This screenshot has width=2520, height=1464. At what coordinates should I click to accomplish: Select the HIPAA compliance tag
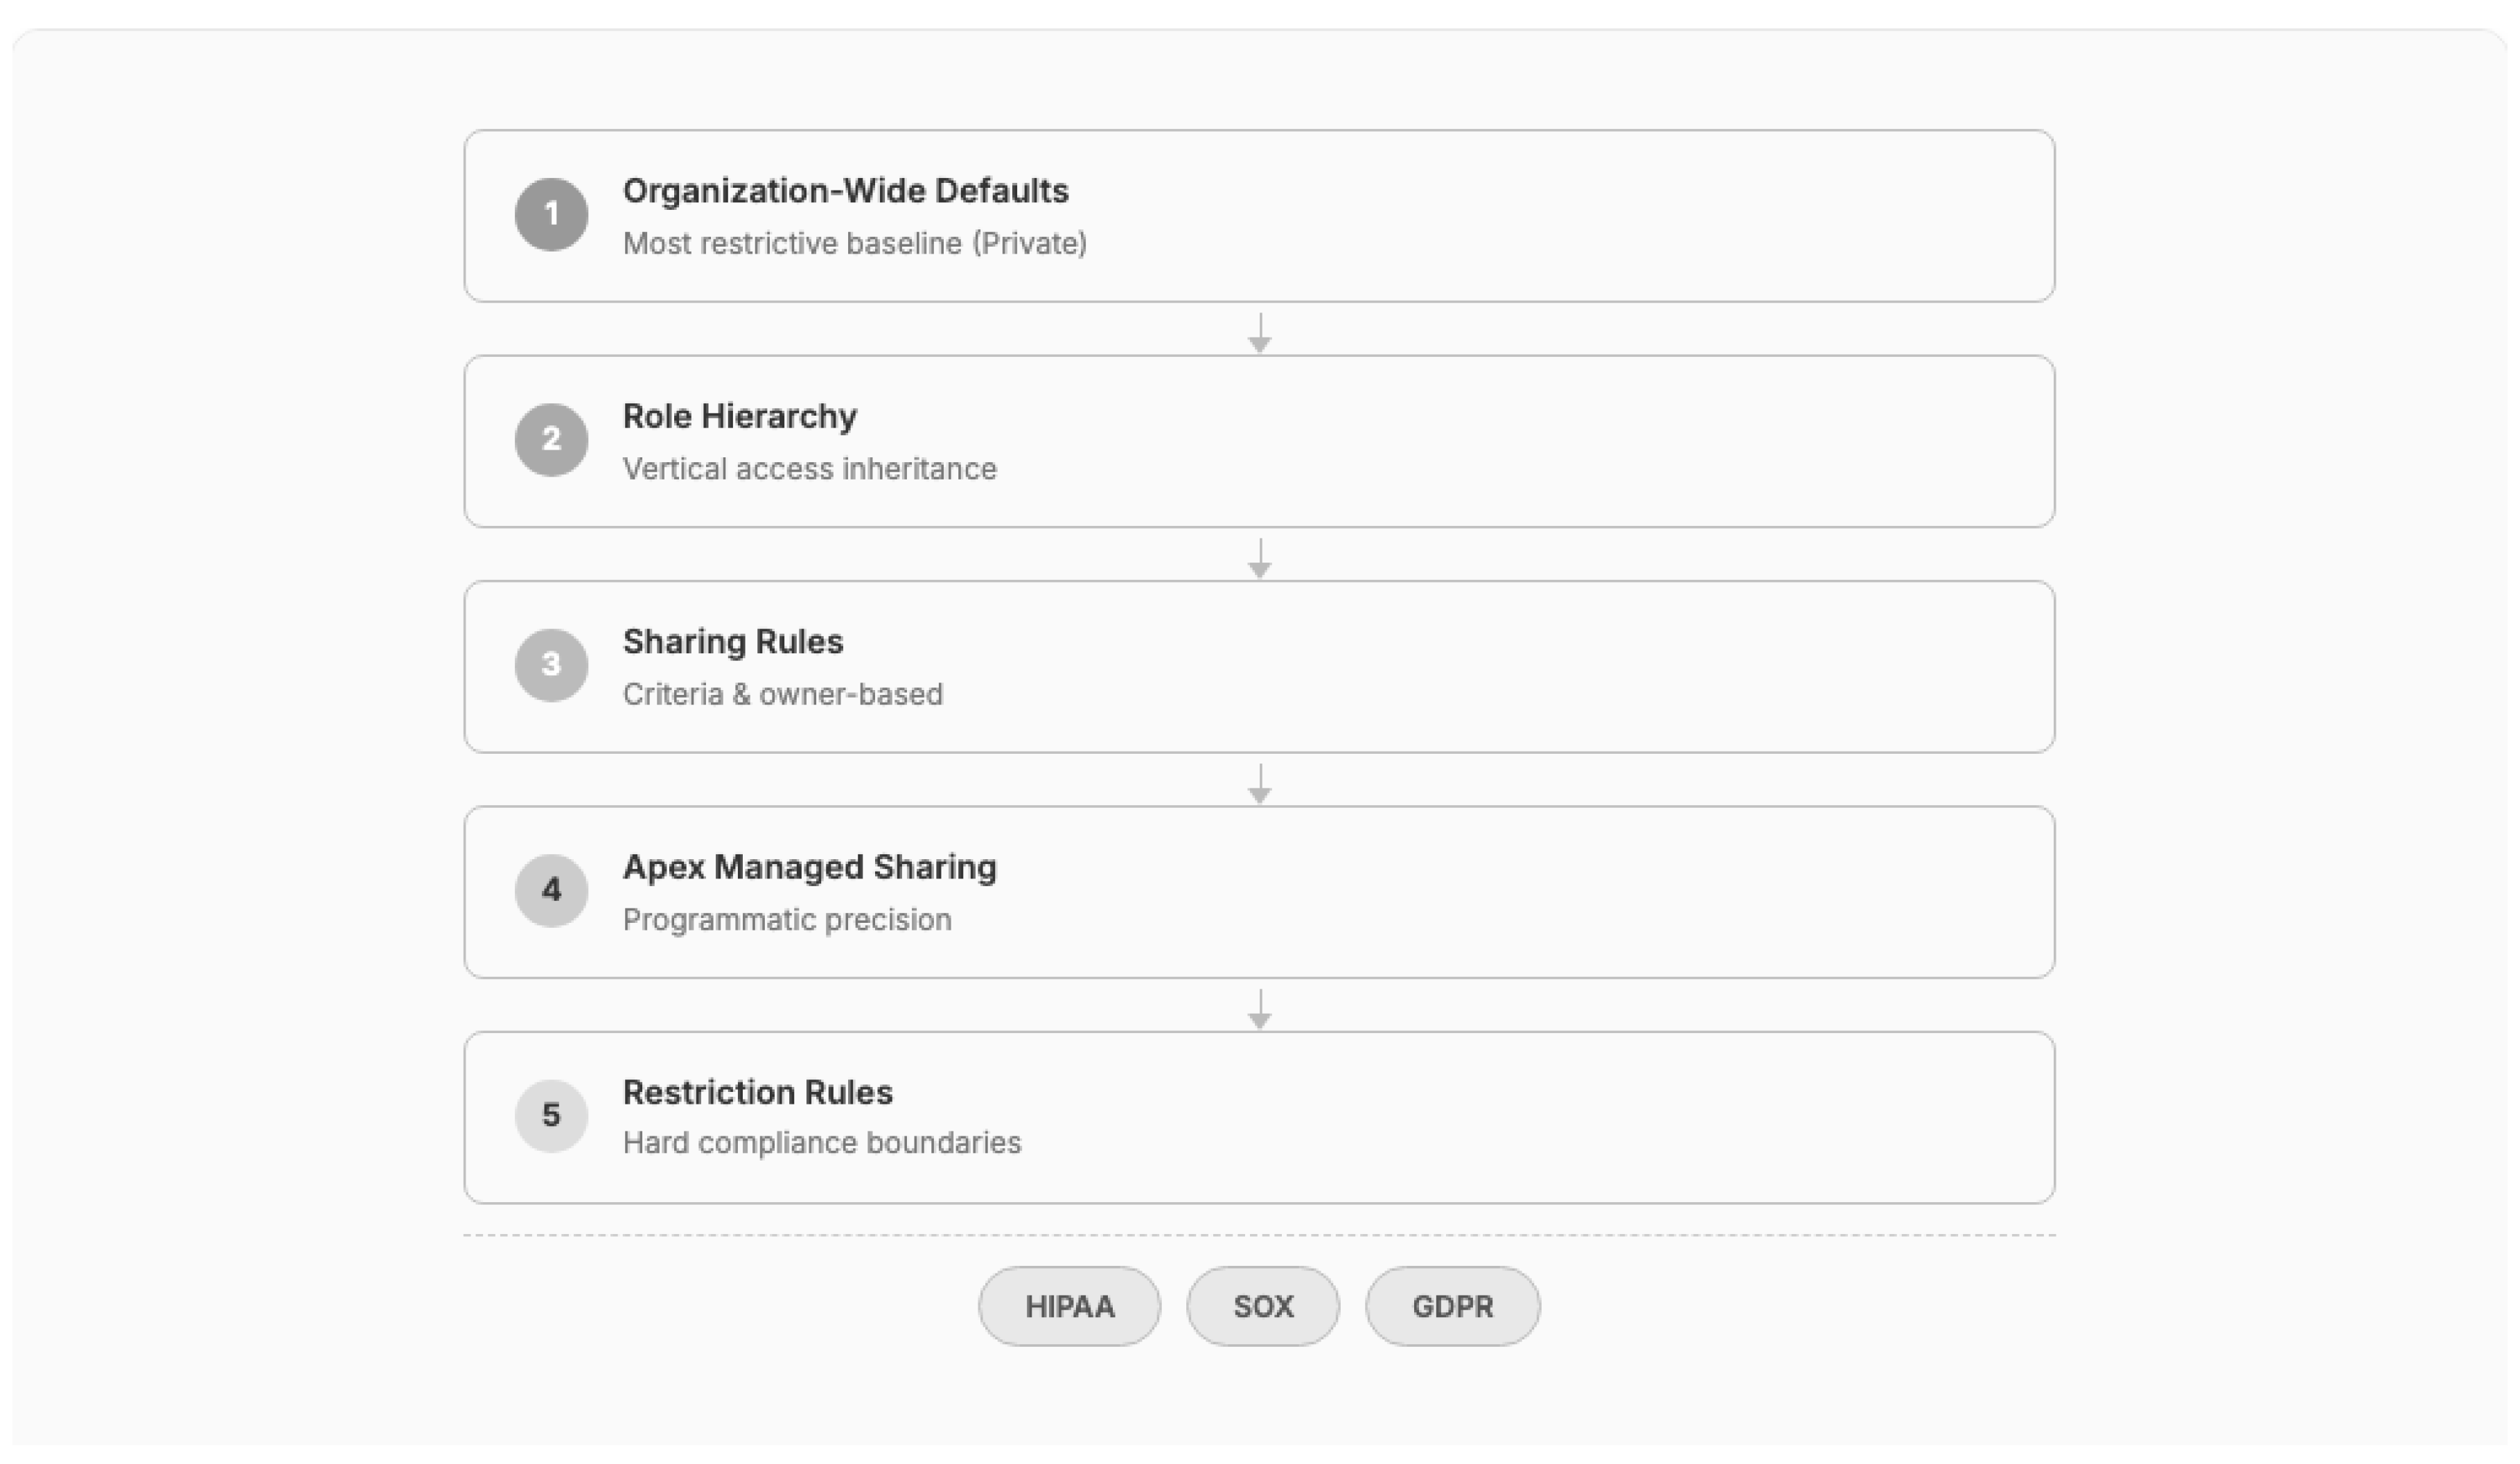(x=1069, y=1306)
